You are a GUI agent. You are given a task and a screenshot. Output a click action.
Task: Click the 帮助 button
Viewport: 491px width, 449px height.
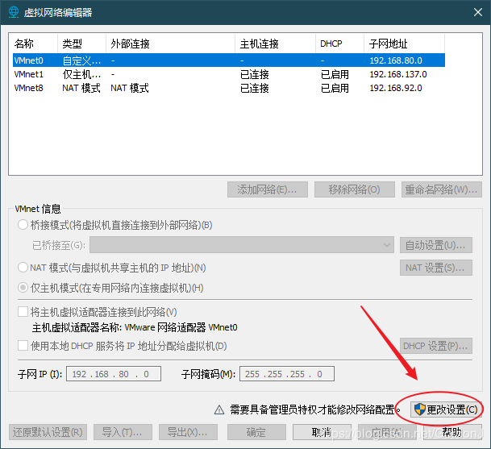point(452,432)
